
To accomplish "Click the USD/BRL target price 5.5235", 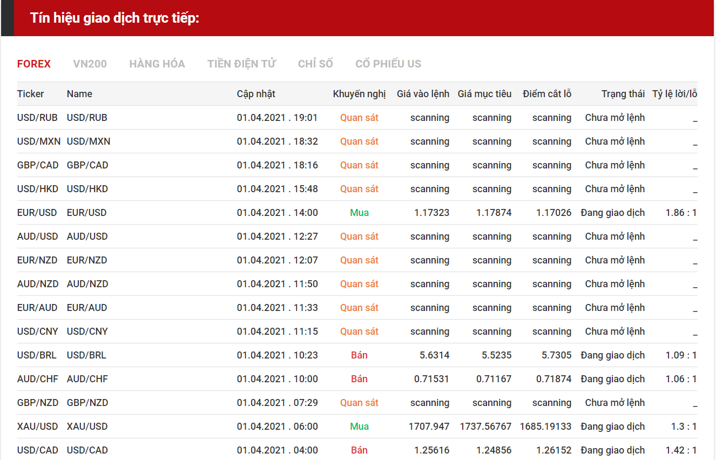I will [497, 355].
